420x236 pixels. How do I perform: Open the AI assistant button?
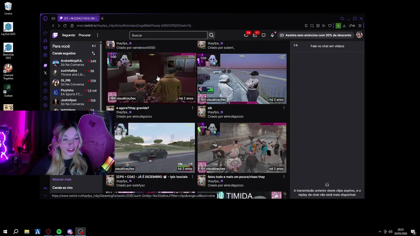point(352,26)
